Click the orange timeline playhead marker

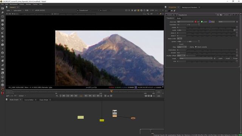pos(111,91)
